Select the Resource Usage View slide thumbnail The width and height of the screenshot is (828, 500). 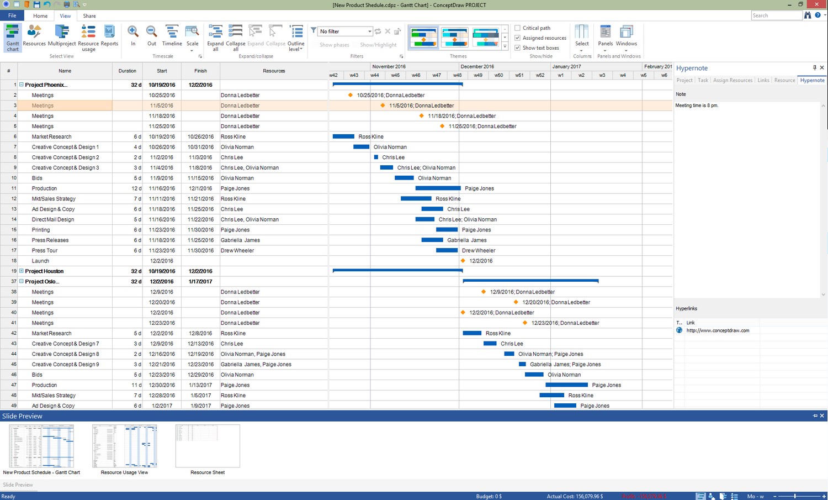[x=124, y=446]
